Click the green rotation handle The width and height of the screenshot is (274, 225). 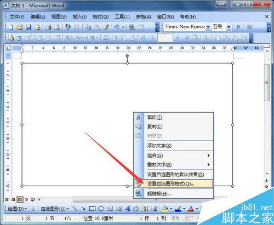pos(127,56)
